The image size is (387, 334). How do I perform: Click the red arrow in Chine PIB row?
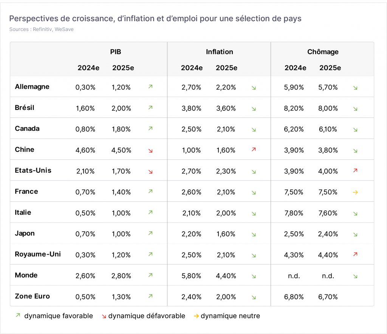click(150, 151)
